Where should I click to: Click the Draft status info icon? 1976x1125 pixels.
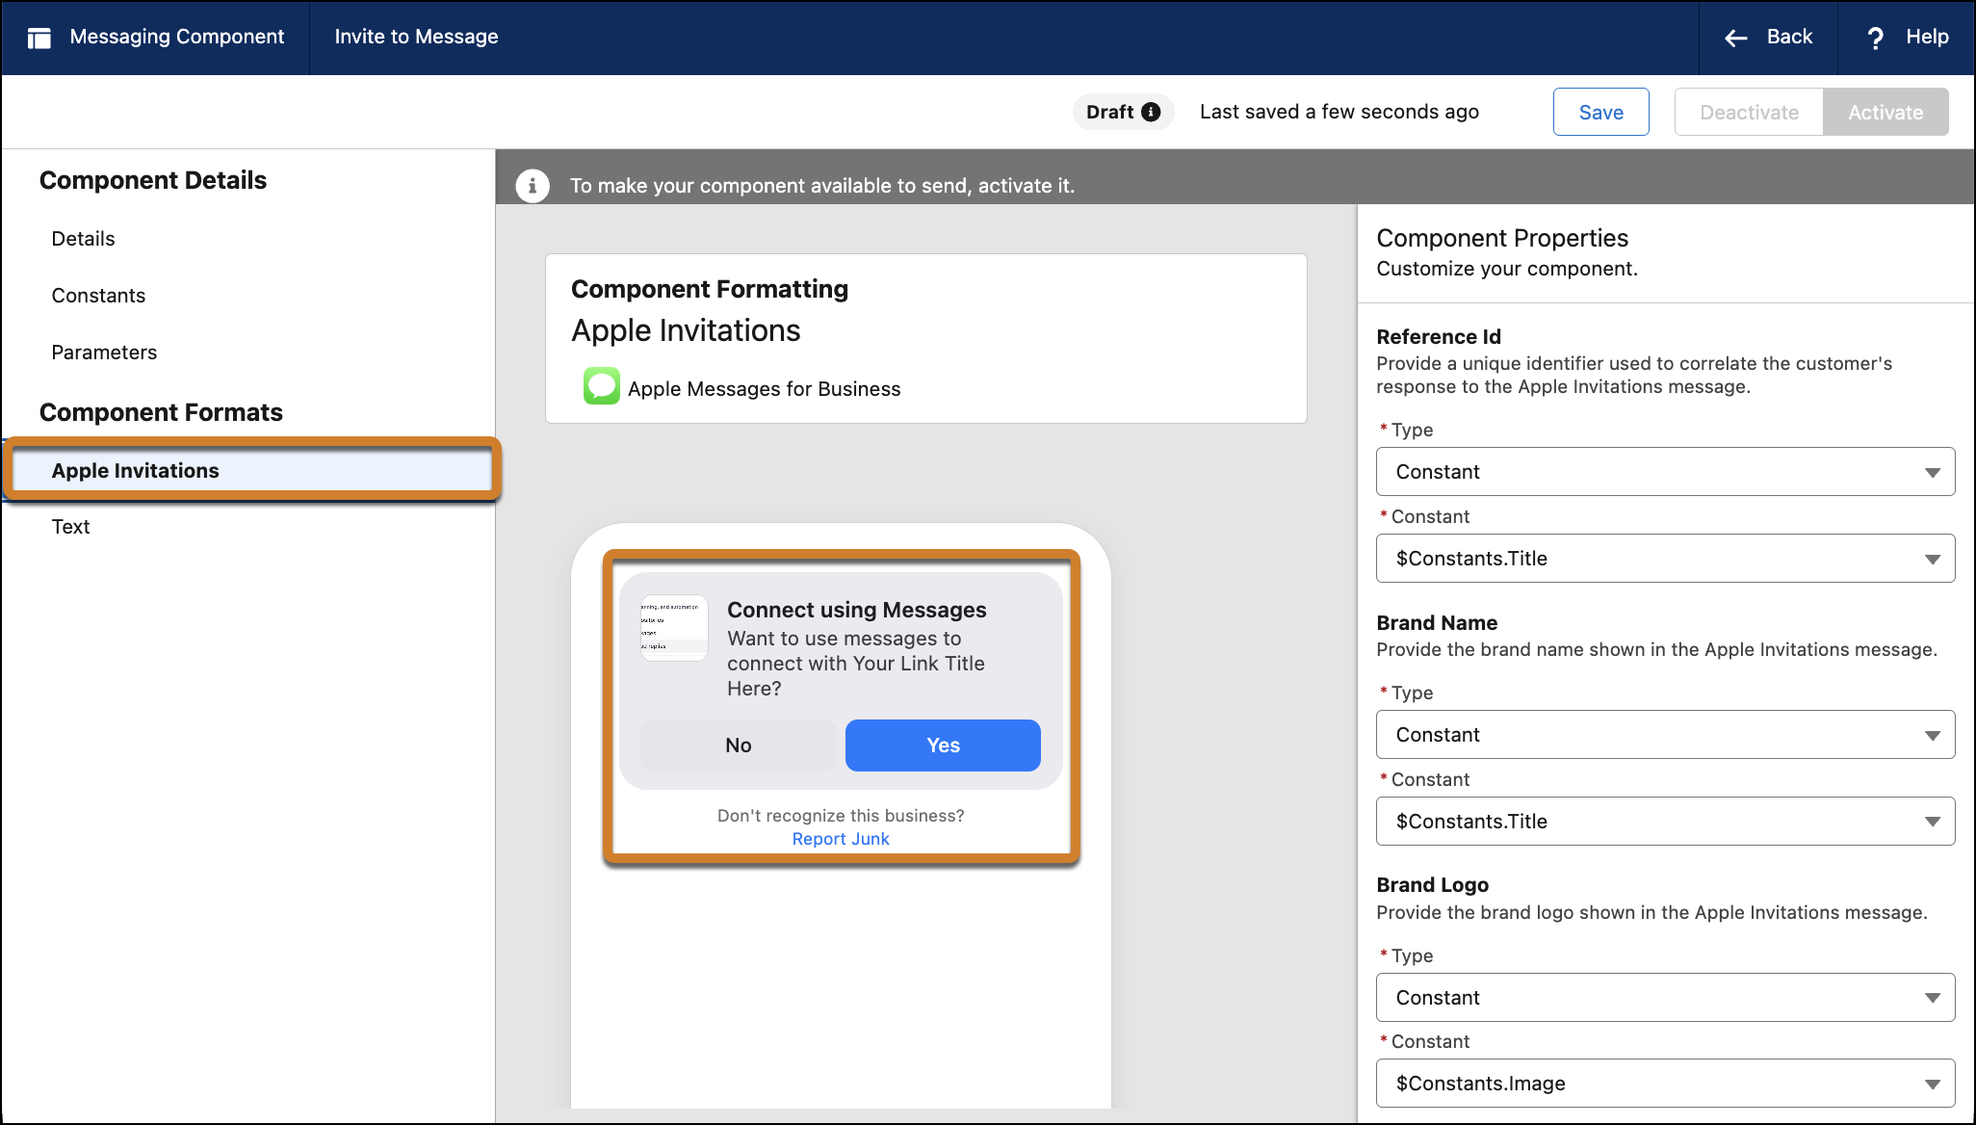pyautogui.click(x=1151, y=112)
